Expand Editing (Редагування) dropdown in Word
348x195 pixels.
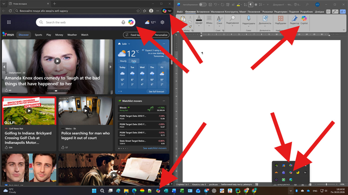(232, 26)
